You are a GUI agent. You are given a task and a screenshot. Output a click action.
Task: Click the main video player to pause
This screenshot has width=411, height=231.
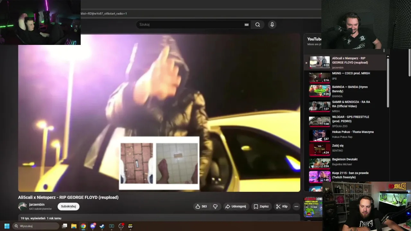pyautogui.click(x=159, y=112)
